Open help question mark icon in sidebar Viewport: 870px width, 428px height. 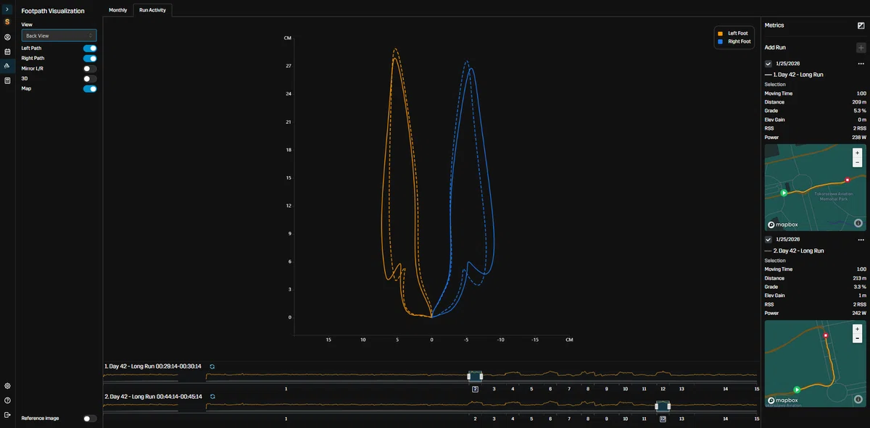[7, 400]
